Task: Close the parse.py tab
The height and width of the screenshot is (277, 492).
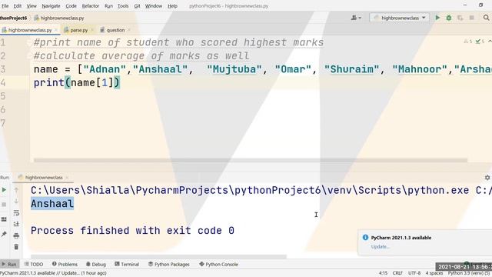Action: [92, 30]
